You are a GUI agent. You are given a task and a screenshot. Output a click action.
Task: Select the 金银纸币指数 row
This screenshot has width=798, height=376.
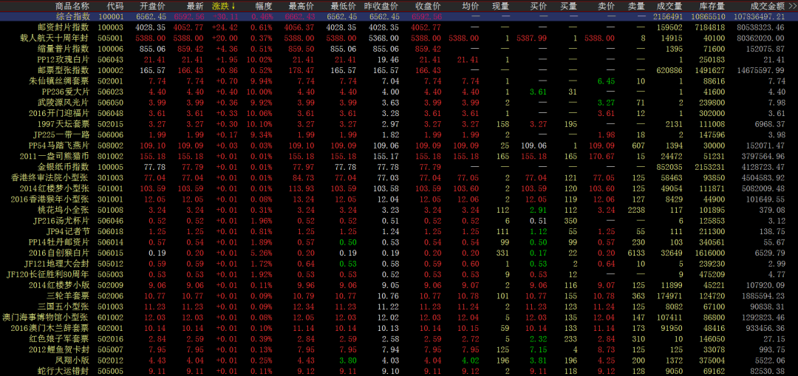(x=399, y=167)
